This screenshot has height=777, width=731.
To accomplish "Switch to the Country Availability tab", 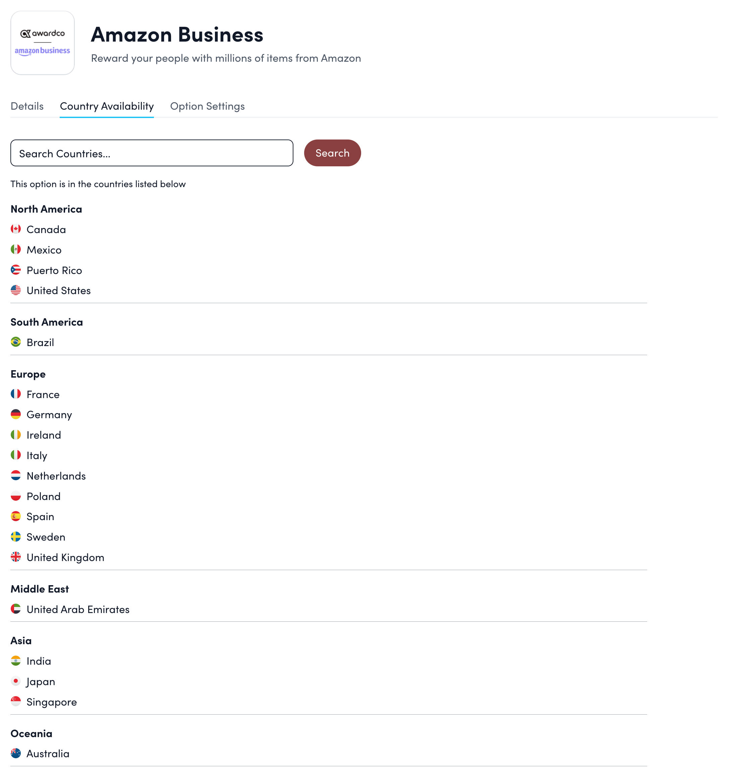I will (x=107, y=106).
